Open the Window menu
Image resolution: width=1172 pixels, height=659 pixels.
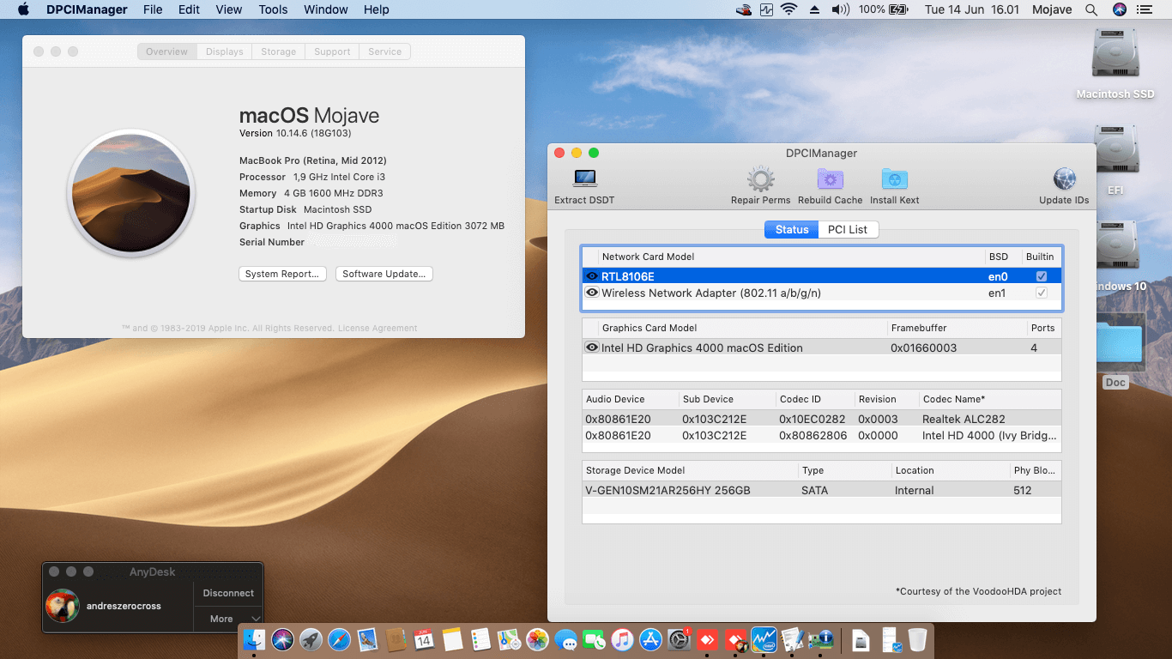click(326, 9)
